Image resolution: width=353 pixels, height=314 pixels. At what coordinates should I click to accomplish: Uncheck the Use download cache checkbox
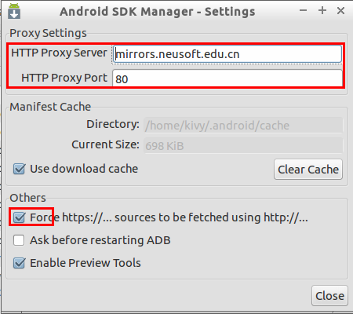(x=20, y=169)
